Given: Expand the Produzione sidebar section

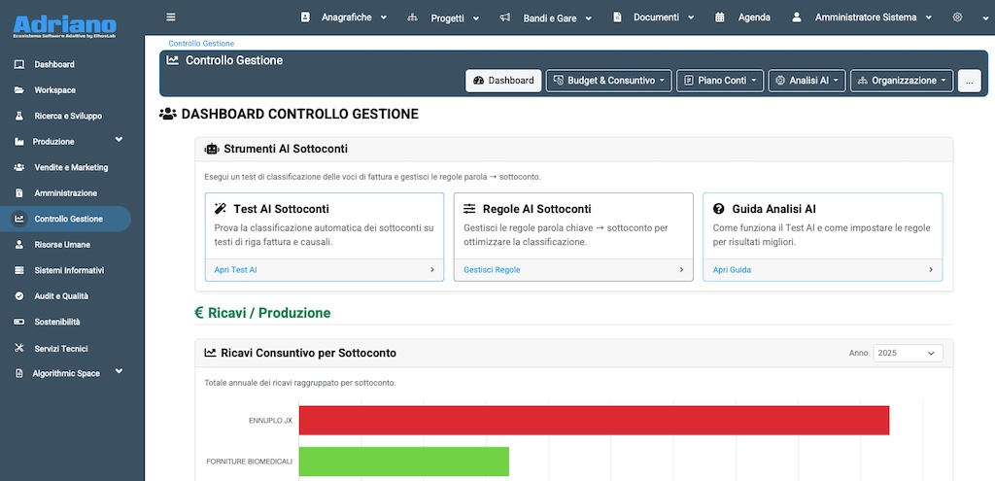Looking at the screenshot, I should (x=119, y=141).
